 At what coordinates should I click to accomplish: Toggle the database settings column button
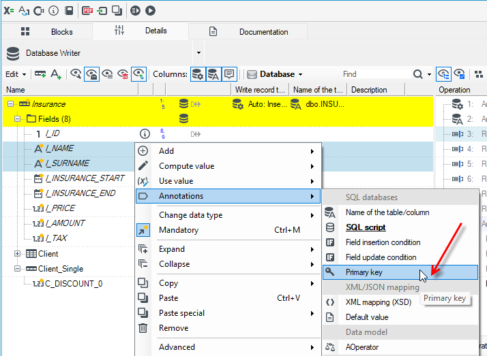pyautogui.click(x=198, y=74)
